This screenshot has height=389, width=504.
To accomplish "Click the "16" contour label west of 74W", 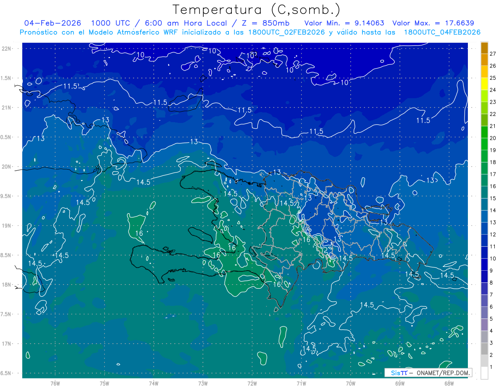I will coord(139,233).
